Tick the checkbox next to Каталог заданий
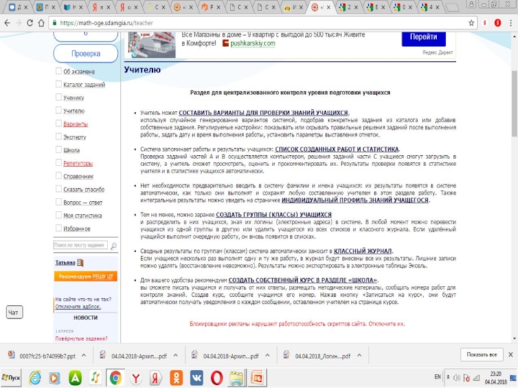The height and width of the screenshot is (388, 518). [x=59, y=85]
